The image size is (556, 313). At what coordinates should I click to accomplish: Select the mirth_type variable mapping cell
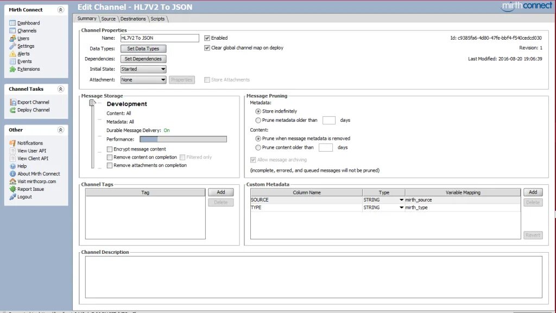coord(463,208)
